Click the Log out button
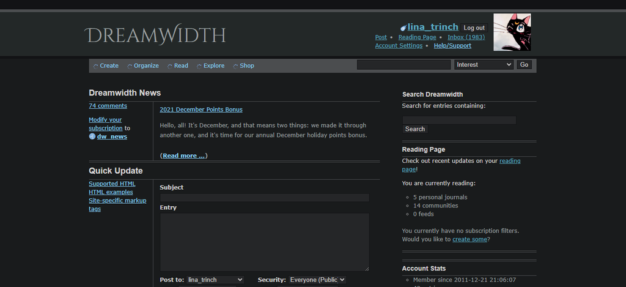This screenshot has width=626, height=287. (474, 28)
